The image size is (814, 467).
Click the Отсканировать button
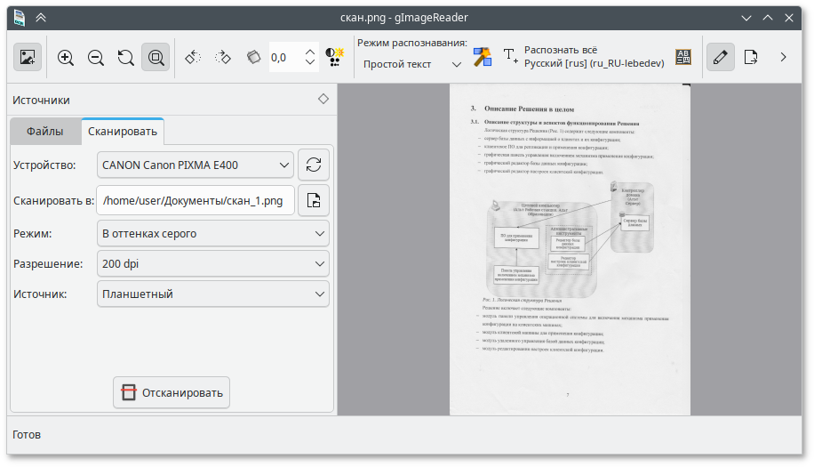click(x=172, y=392)
